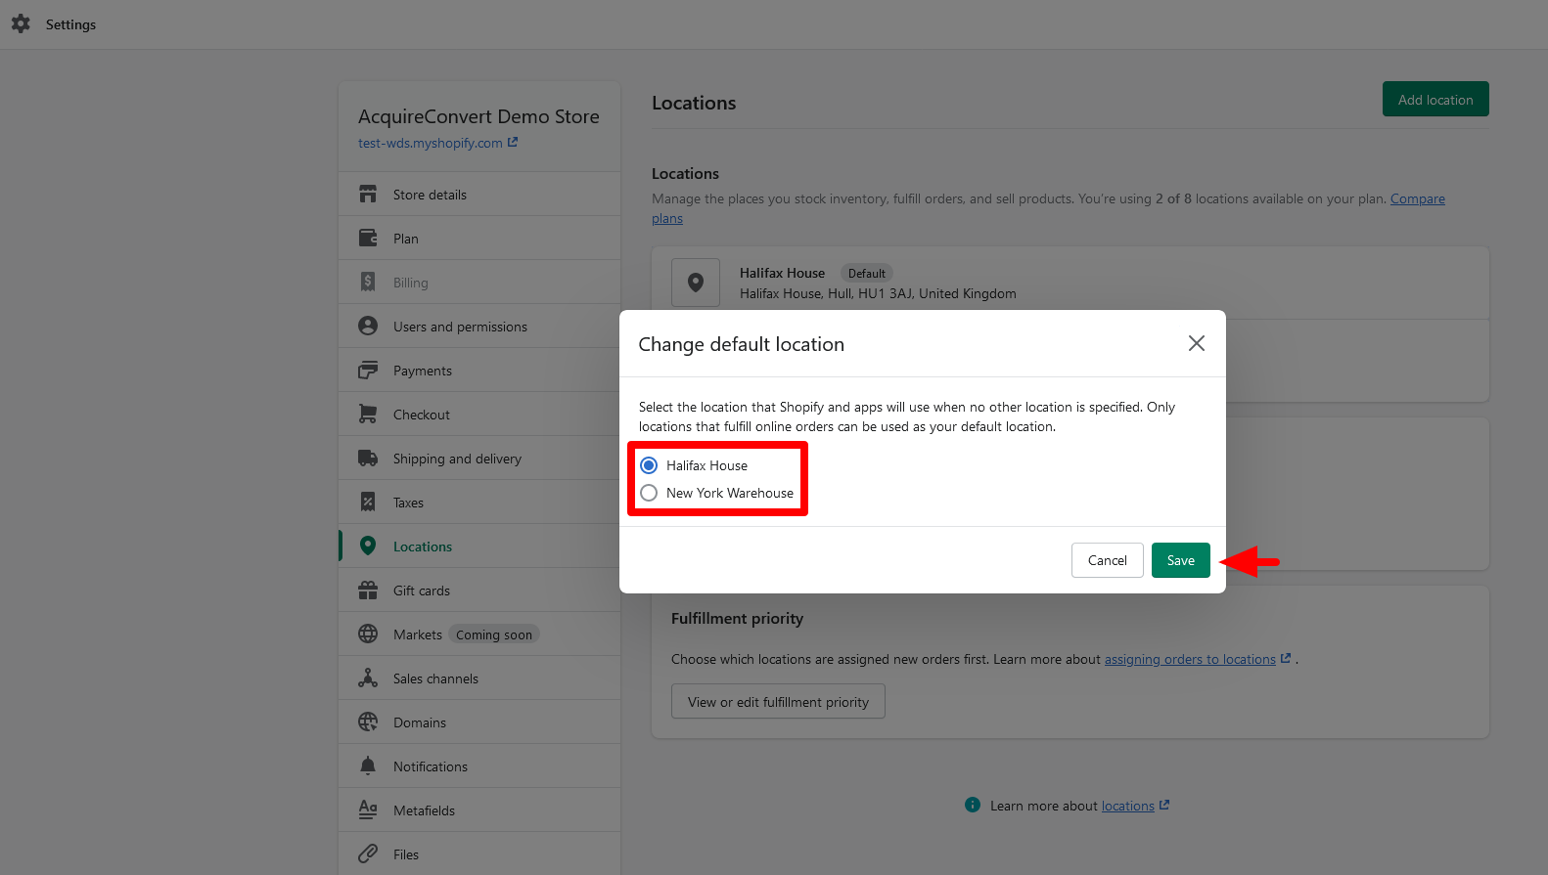1548x875 pixels.
Task: Select the New York Warehouse radio option
Action: tap(649, 493)
